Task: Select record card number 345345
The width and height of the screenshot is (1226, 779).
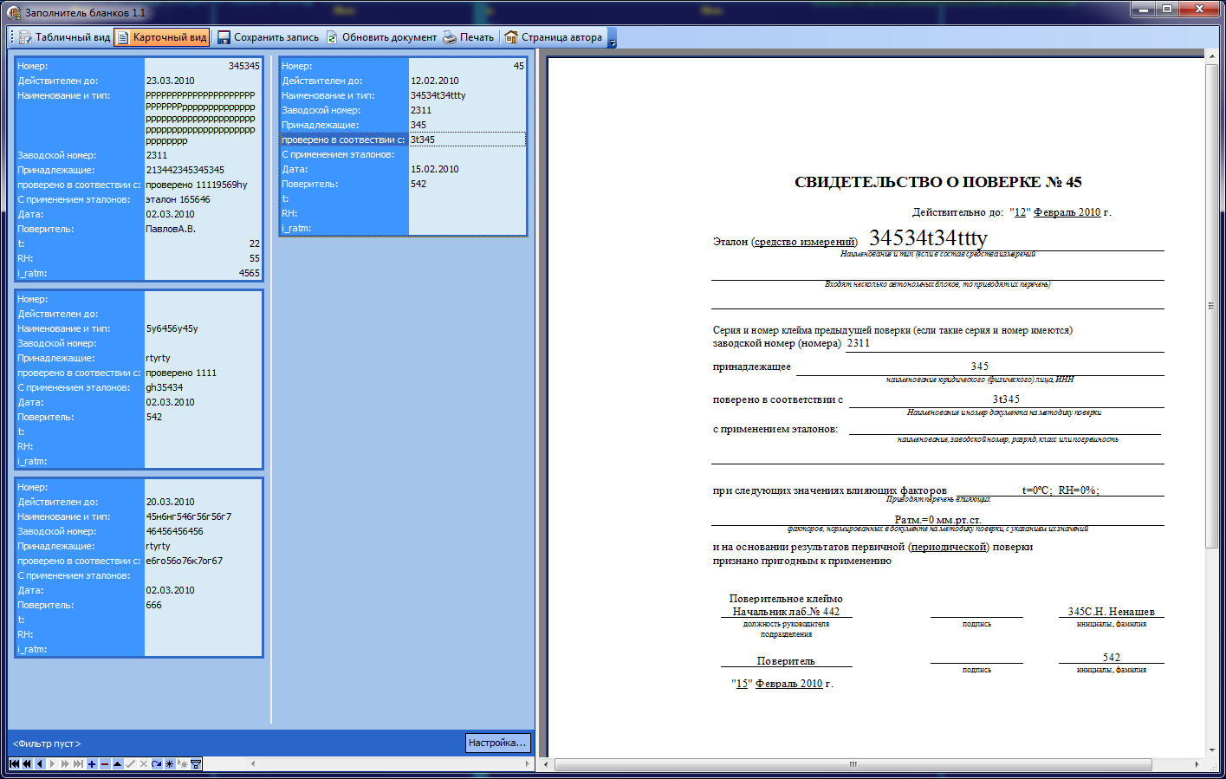Action: 139,66
